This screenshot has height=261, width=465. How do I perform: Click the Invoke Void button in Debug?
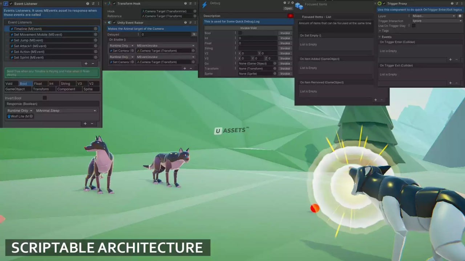pyautogui.click(x=248, y=28)
